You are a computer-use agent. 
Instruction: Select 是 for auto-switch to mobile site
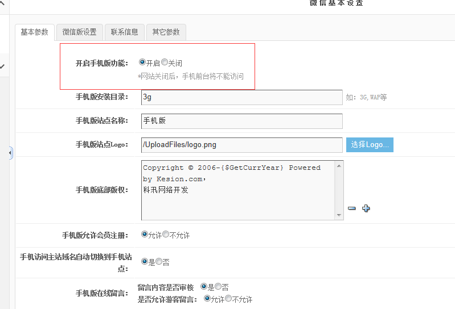coord(145,261)
